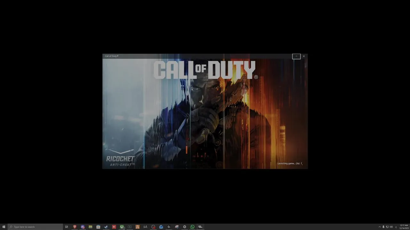Open the volume control in system tray
Viewport: 410px width, 230px height.
tap(391, 227)
